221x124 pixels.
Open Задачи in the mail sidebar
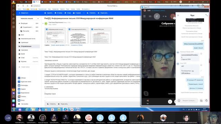(22, 89)
